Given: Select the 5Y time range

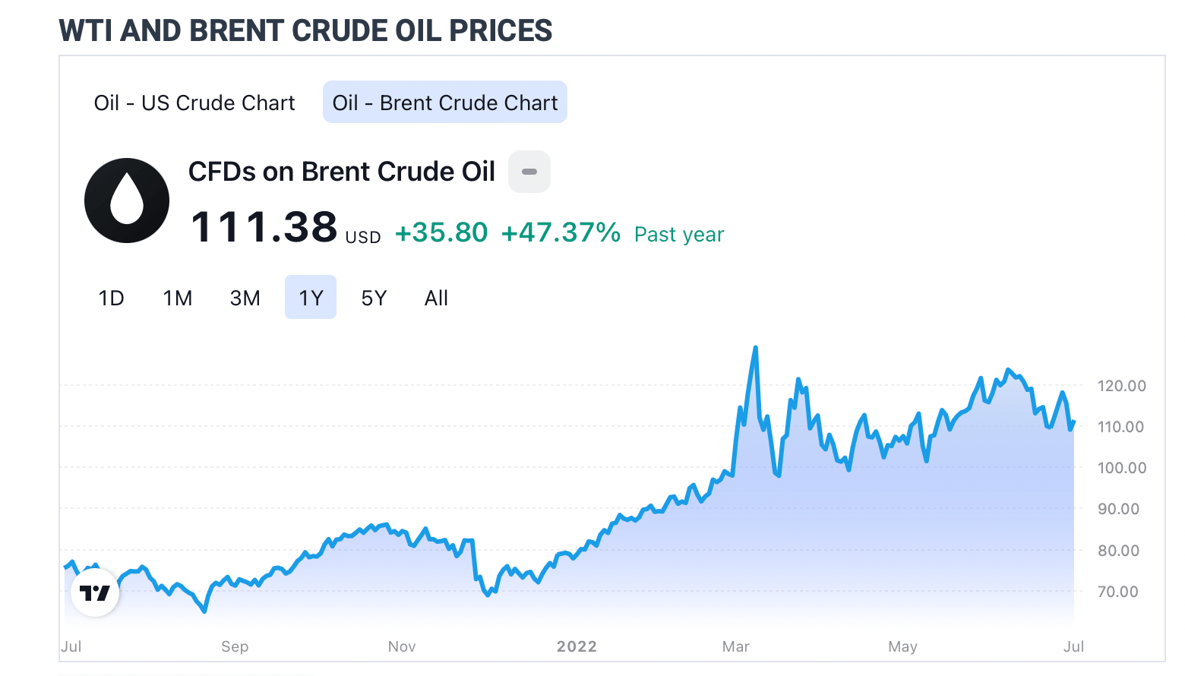Looking at the screenshot, I should 374,298.
